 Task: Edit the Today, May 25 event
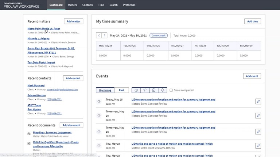click(258, 102)
